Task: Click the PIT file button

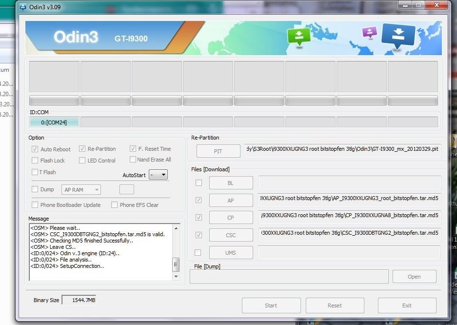Action: (x=219, y=151)
